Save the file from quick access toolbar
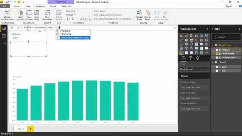This screenshot has height=136, width=242. pyautogui.click(x=7, y=2)
